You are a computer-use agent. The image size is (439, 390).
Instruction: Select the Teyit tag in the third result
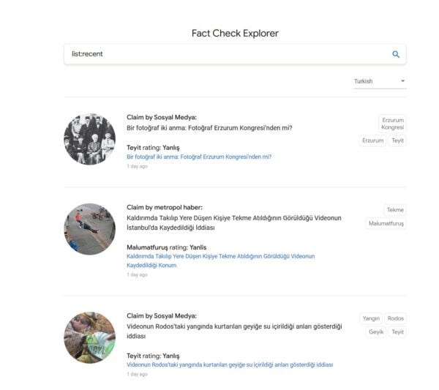[397, 332]
